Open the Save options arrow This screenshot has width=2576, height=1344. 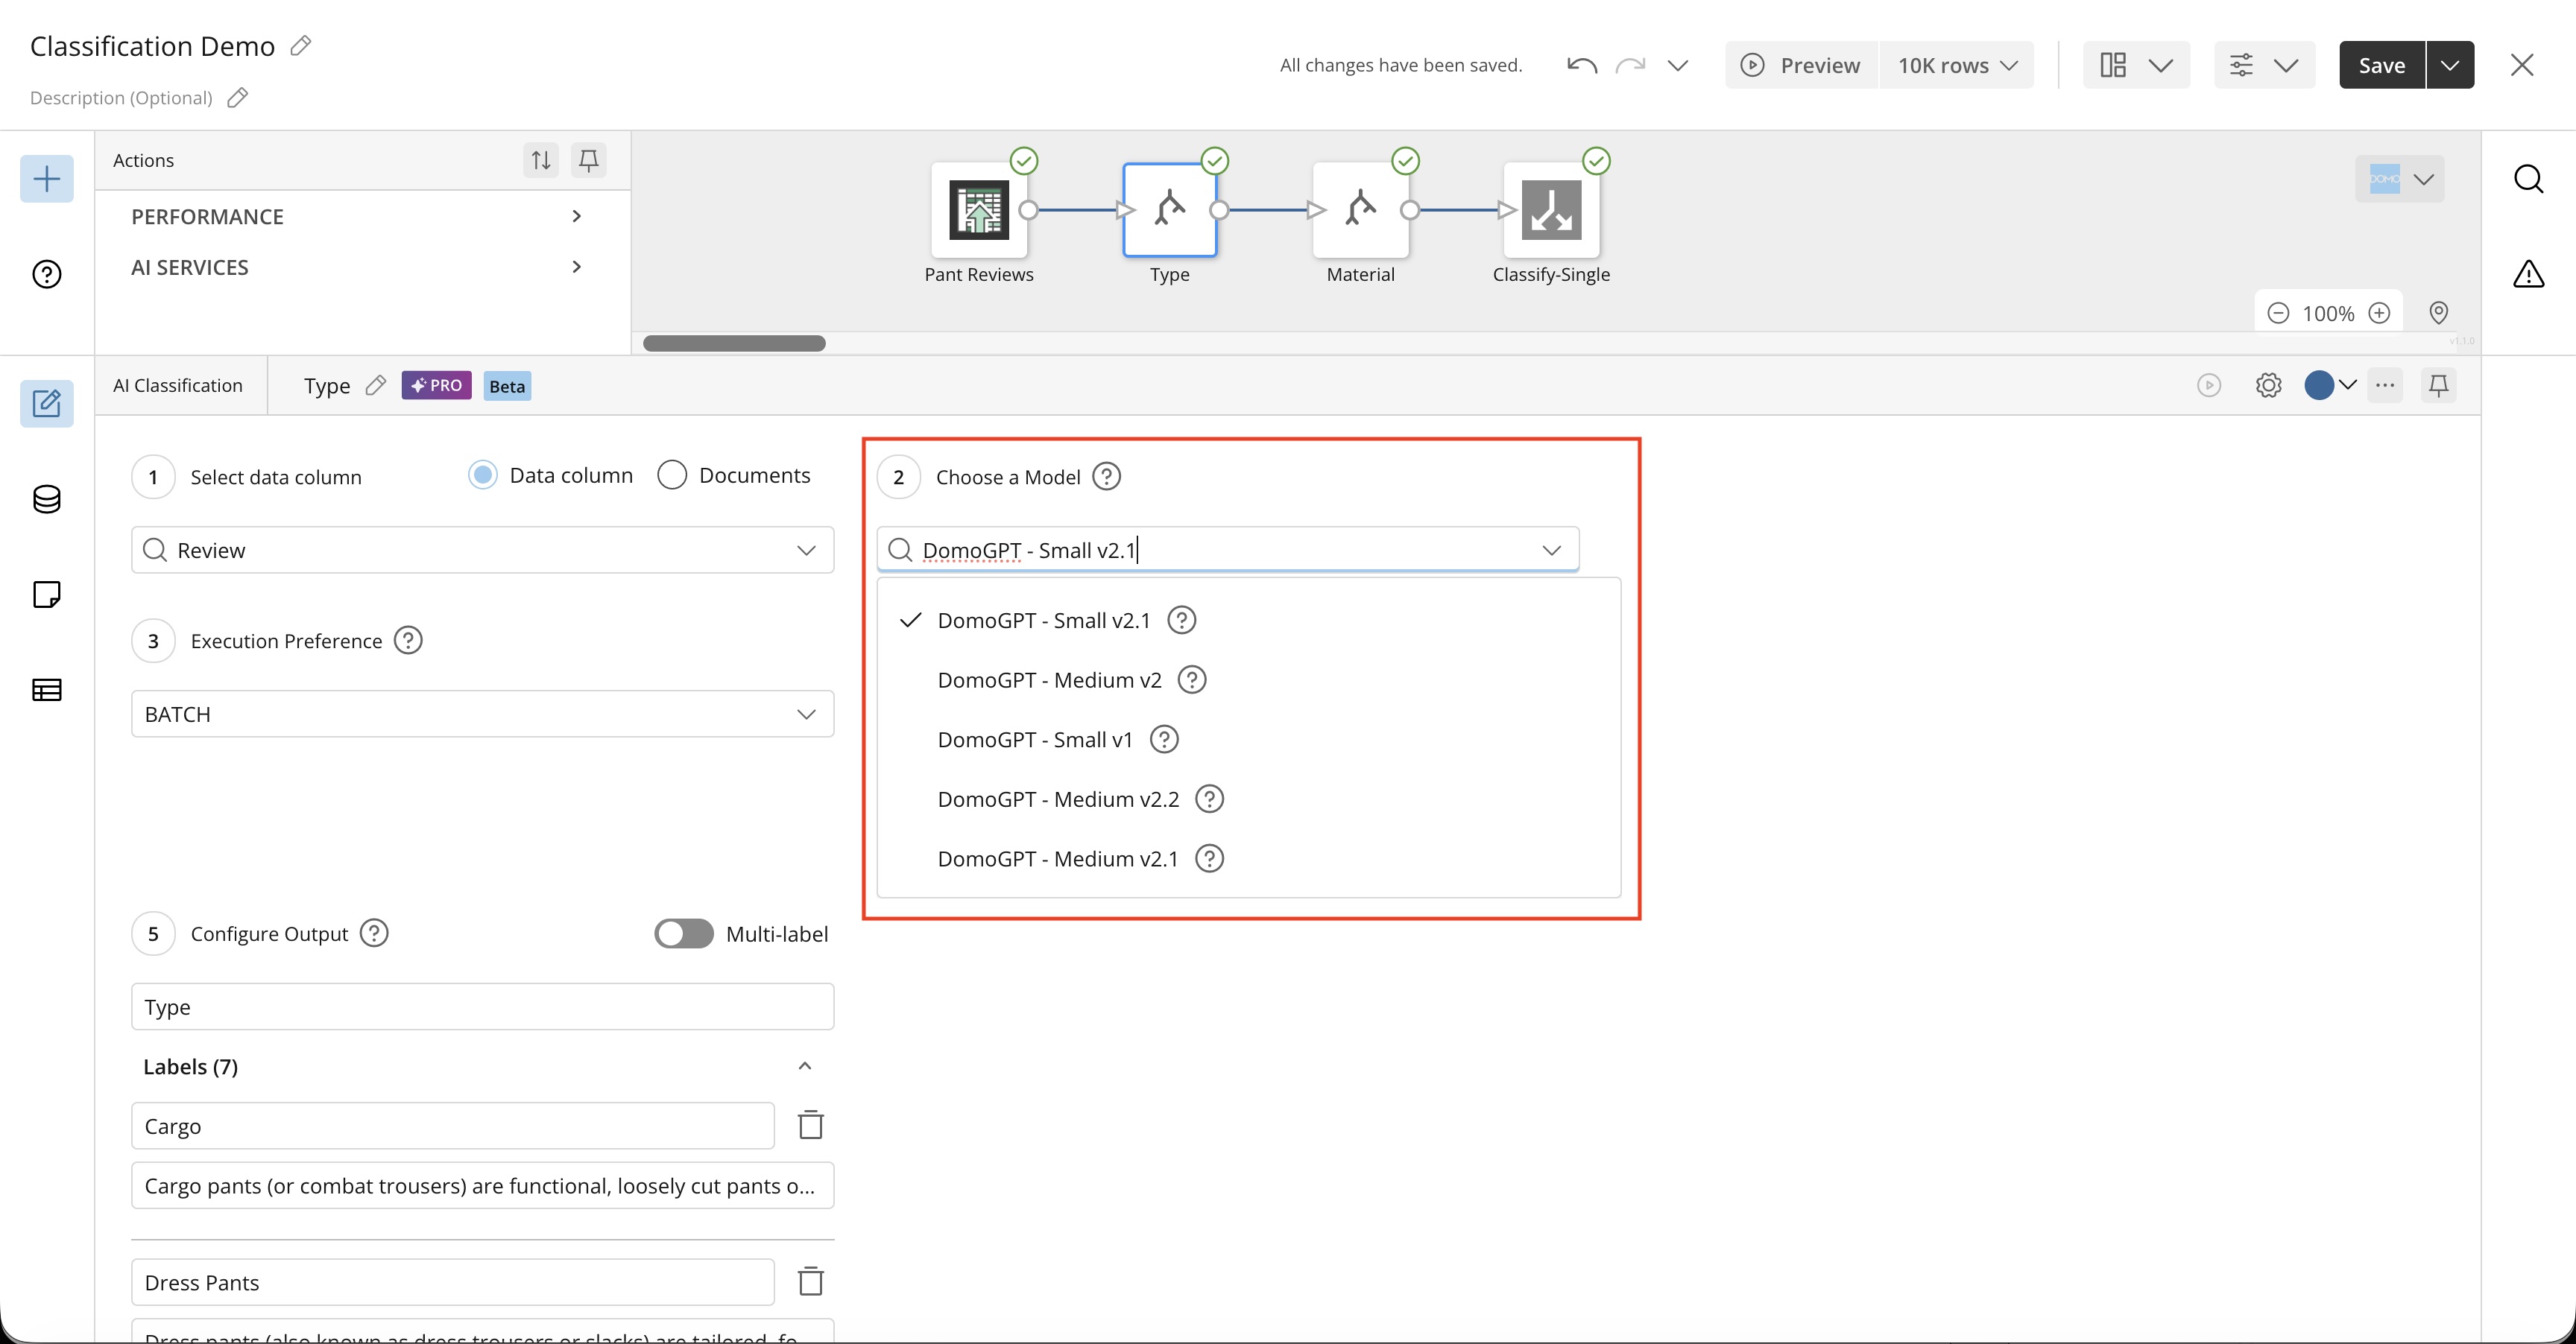click(x=2451, y=65)
